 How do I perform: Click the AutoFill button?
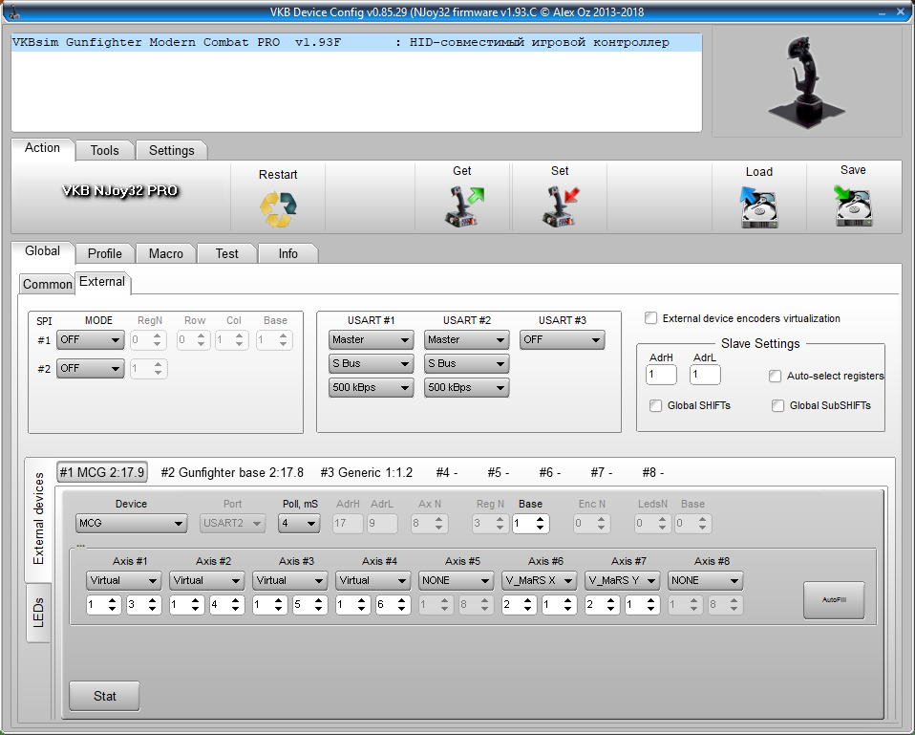coord(833,599)
